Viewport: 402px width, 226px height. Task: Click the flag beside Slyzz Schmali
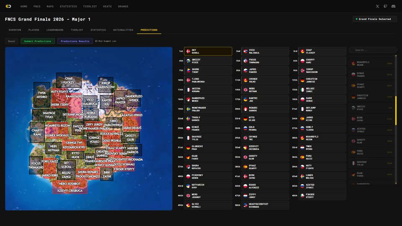(188, 205)
